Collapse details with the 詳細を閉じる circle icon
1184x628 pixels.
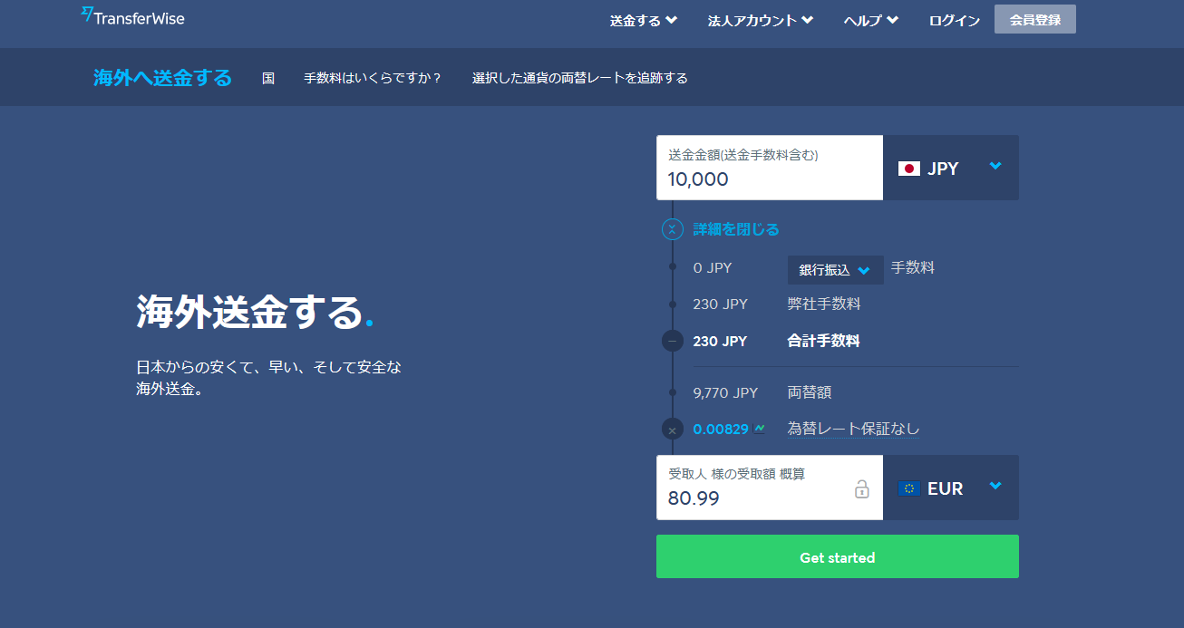[x=672, y=229]
